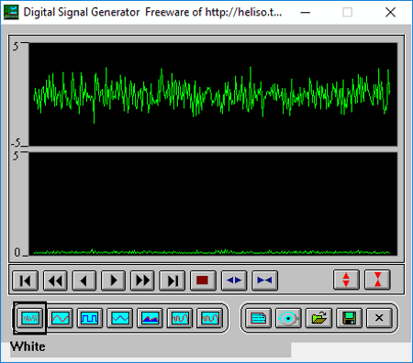The width and height of the screenshot is (413, 363).
Task: Play the signal forward
Action: pyautogui.click(x=113, y=280)
